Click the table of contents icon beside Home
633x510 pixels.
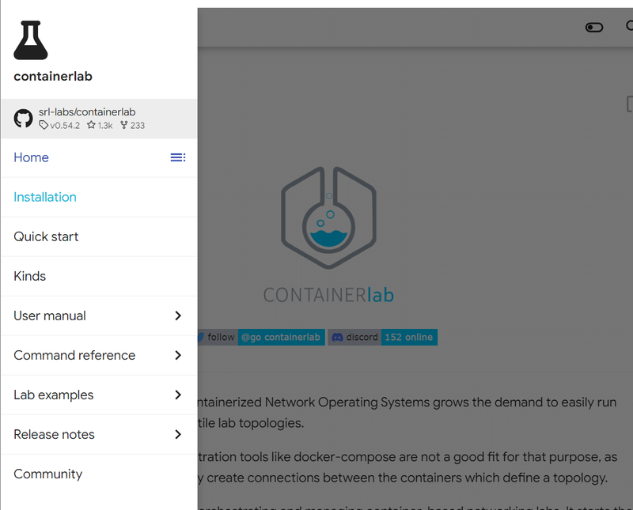(x=178, y=157)
